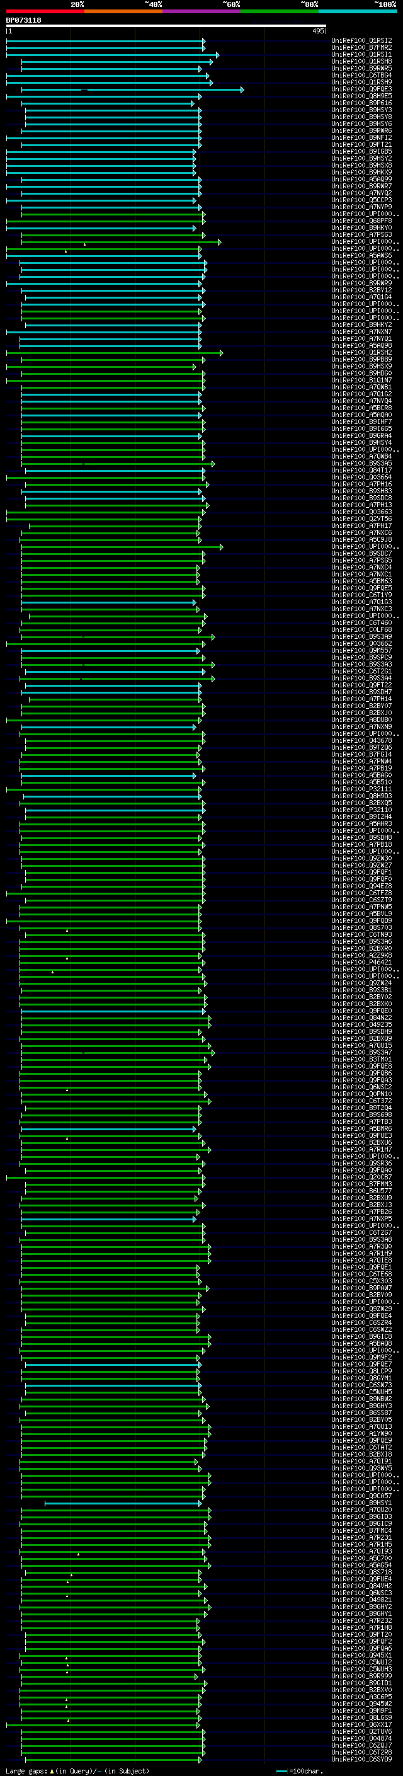Click the purple ~60% identity legend segment
Image resolution: width=403 pixels, height=1776 pixels.
coord(202,11)
